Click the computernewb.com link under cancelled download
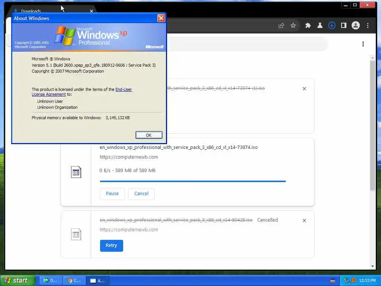This screenshot has width=381, height=286. click(129, 230)
